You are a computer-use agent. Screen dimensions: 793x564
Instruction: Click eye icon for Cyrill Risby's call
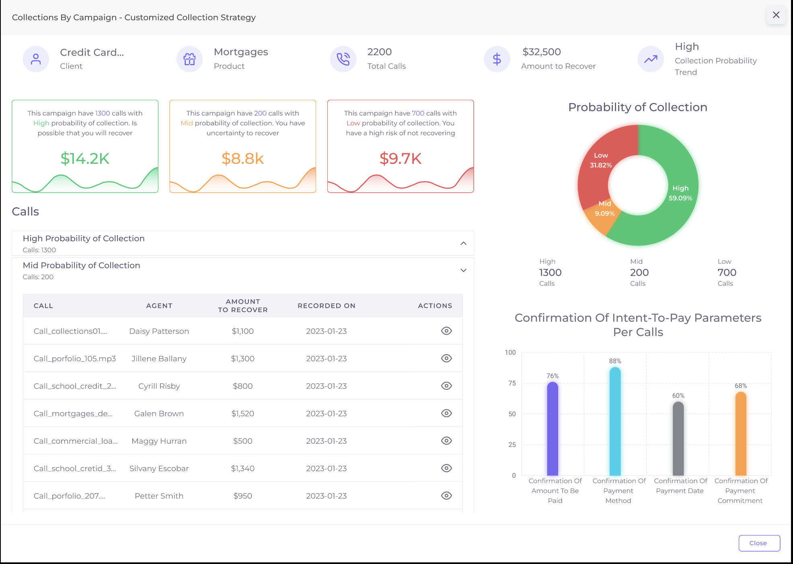point(446,386)
